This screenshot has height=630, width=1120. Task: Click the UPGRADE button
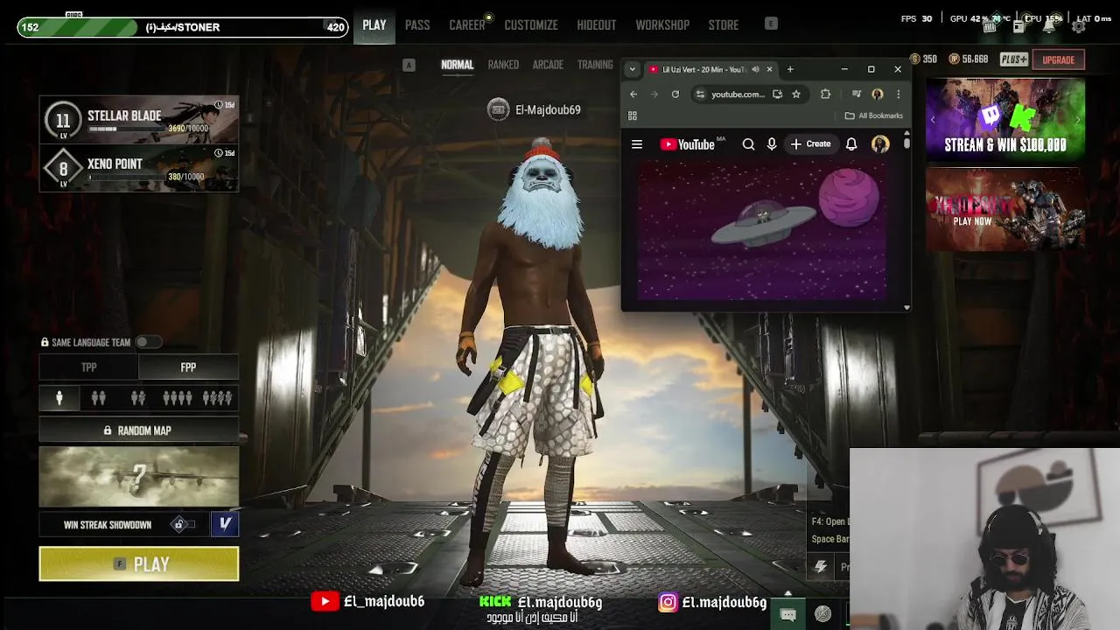click(1058, 59)
